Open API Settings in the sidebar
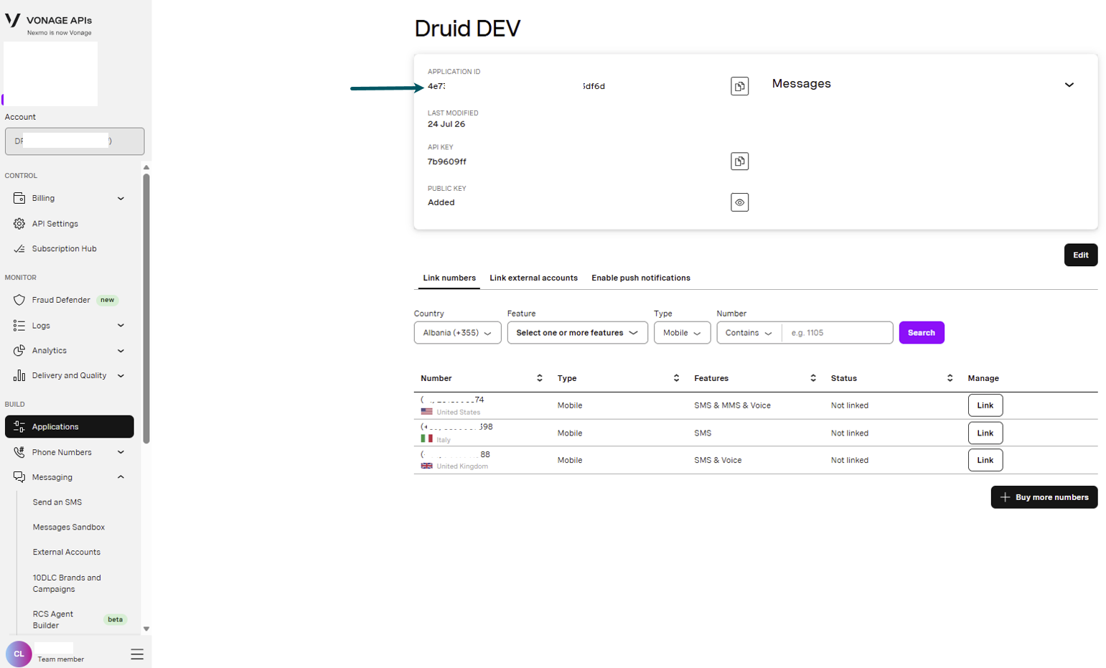The height and width of the screenshot is (668, 1106). pyautogui.click(x=70, y=224)
